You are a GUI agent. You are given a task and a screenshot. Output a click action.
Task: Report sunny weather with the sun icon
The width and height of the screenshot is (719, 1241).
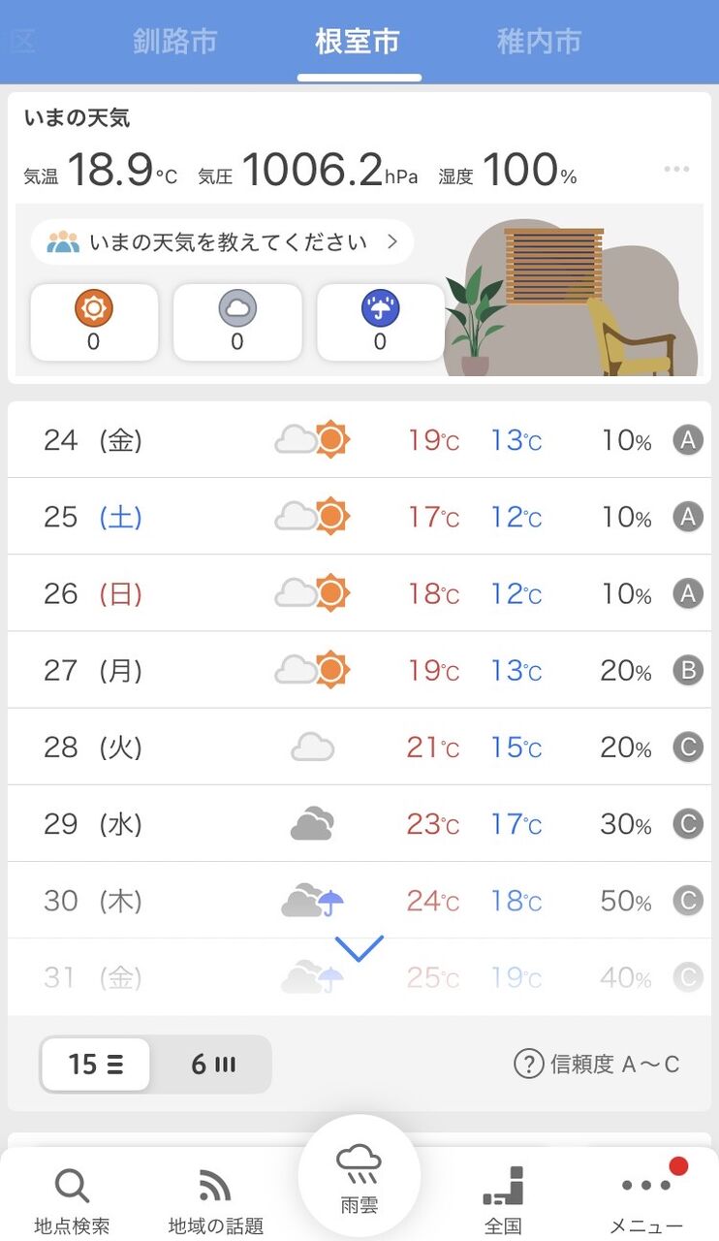pos(94,322)
